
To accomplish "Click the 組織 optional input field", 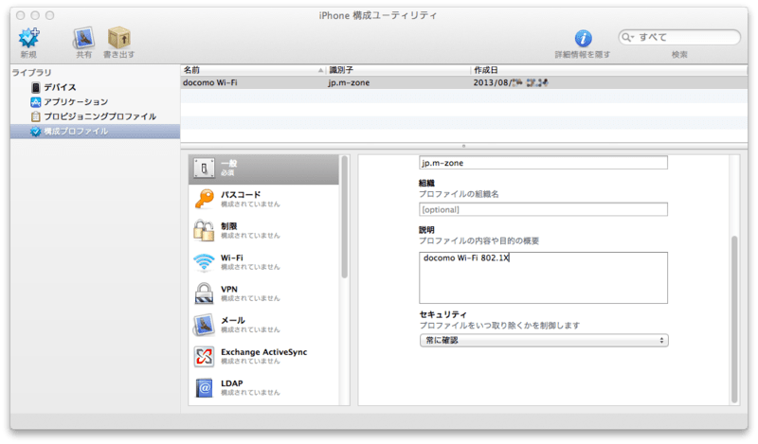I will coord(543,209).
